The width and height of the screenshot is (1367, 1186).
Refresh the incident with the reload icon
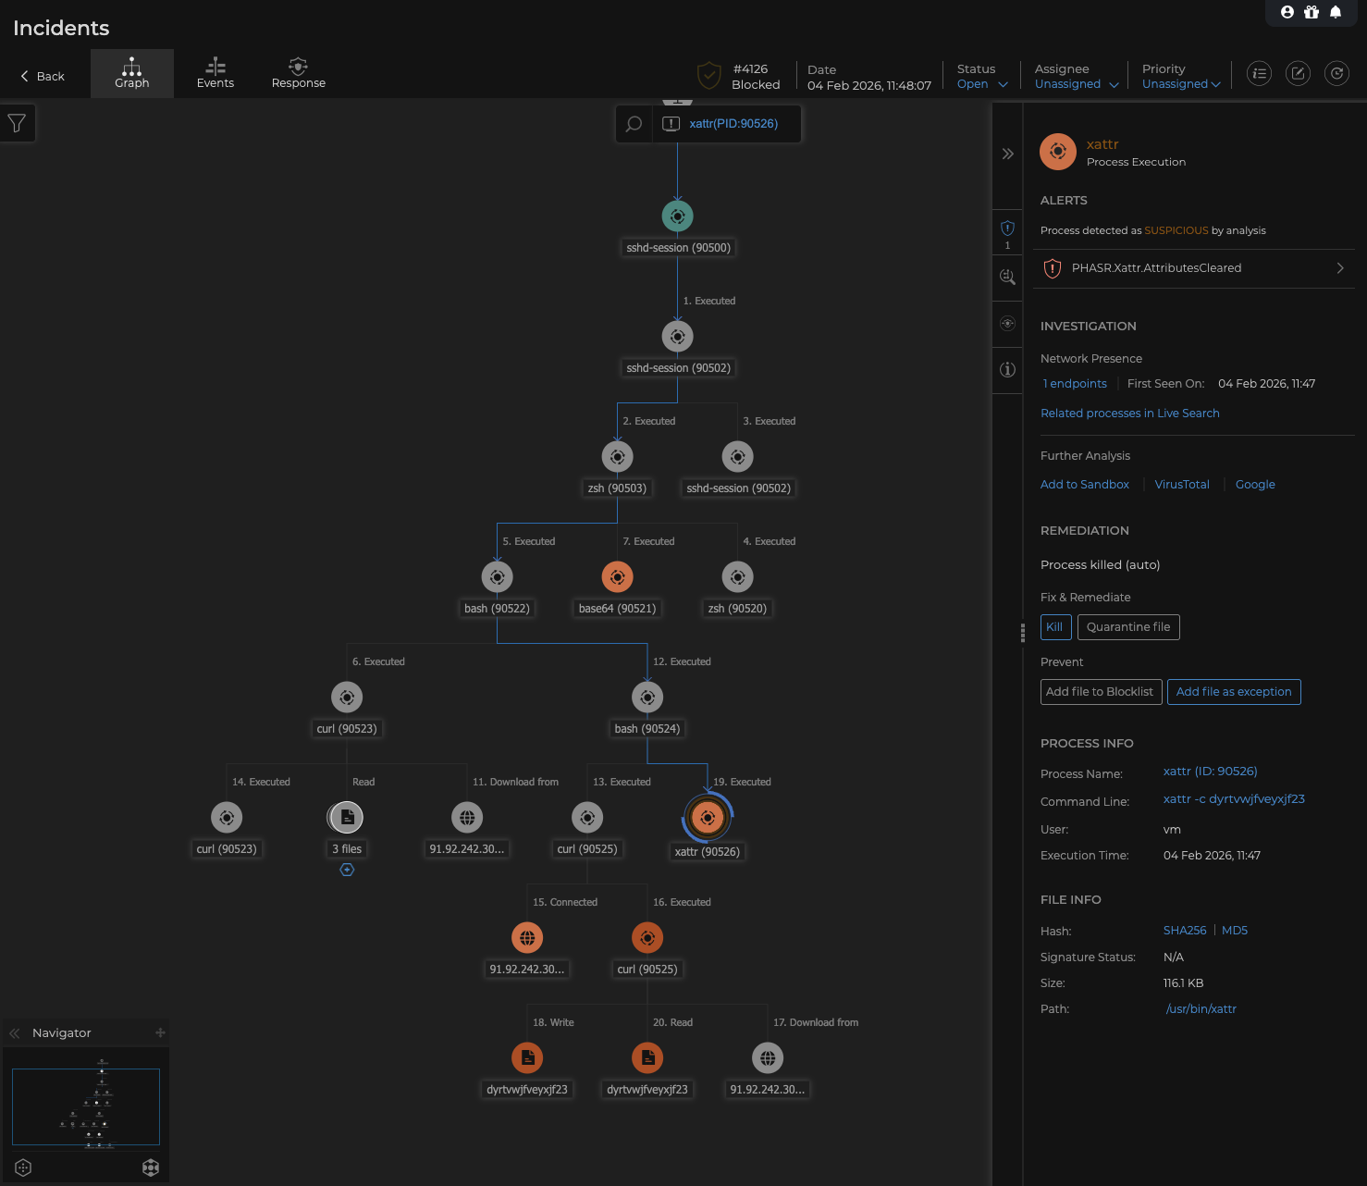1336,73
